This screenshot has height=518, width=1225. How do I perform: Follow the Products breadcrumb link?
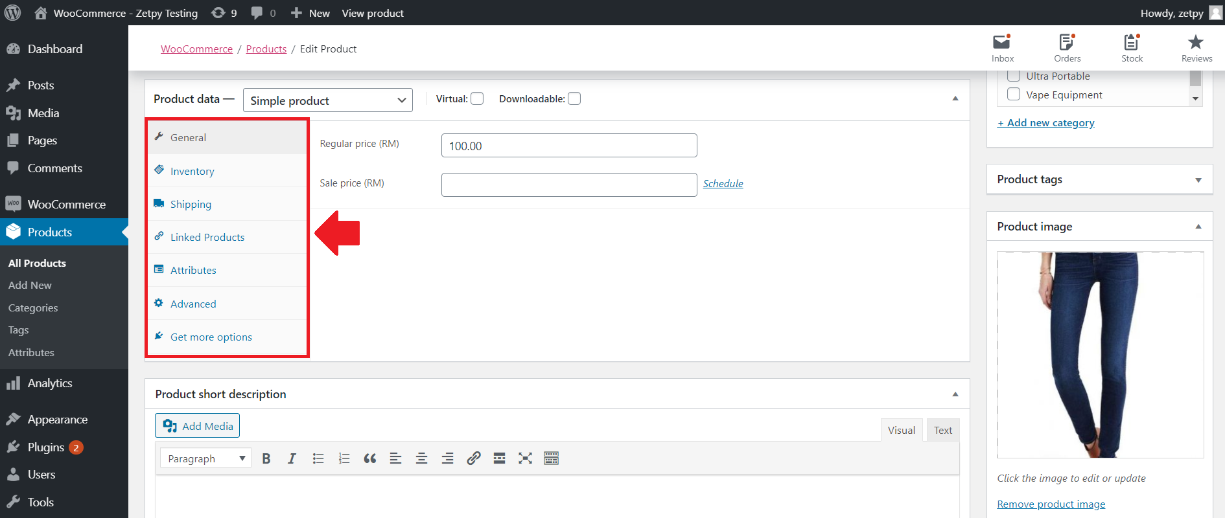coord(266,49)
